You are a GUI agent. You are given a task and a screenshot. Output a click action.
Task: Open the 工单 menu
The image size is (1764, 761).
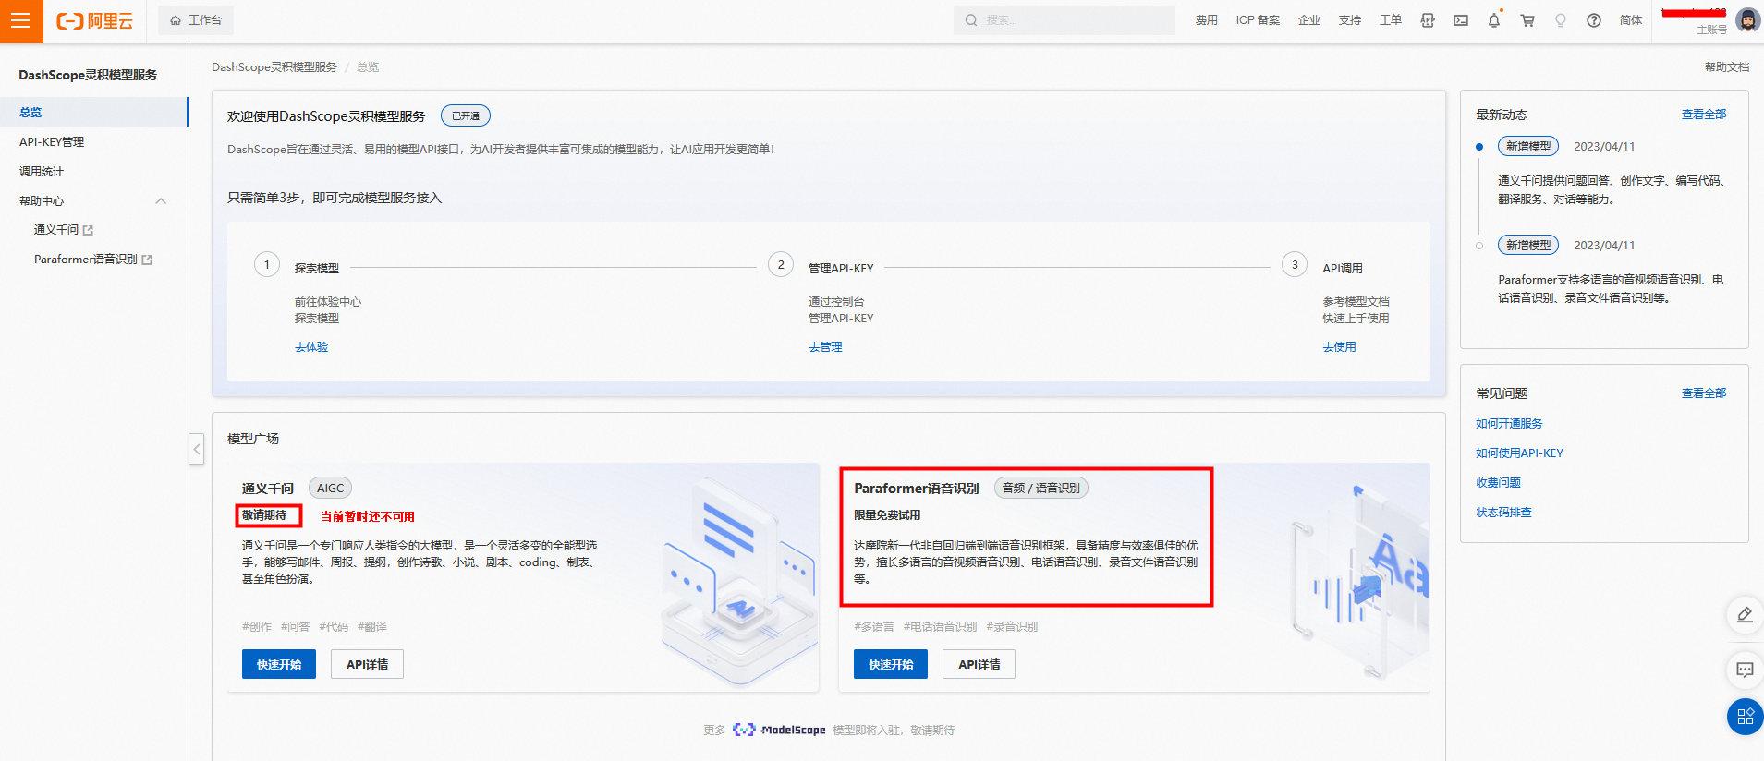(x=1391, y=20)
